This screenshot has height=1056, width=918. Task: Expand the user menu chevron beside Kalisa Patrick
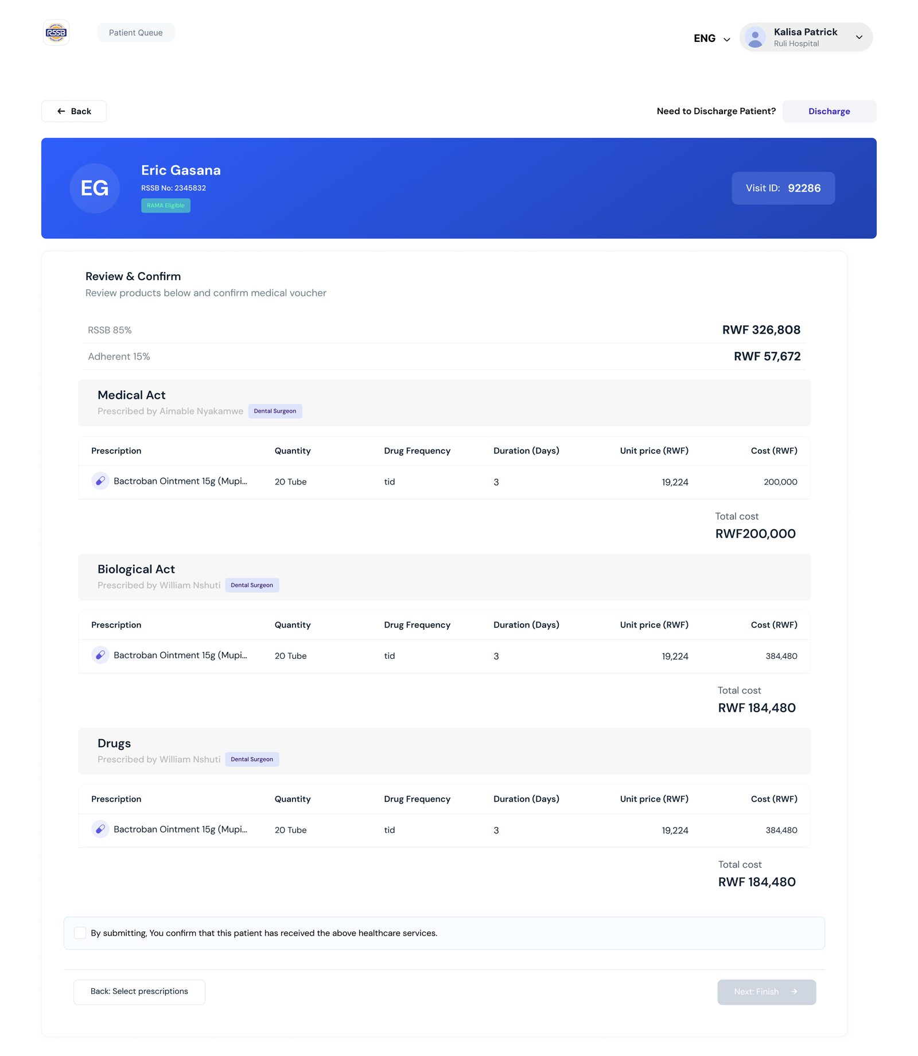click(859, 37)
